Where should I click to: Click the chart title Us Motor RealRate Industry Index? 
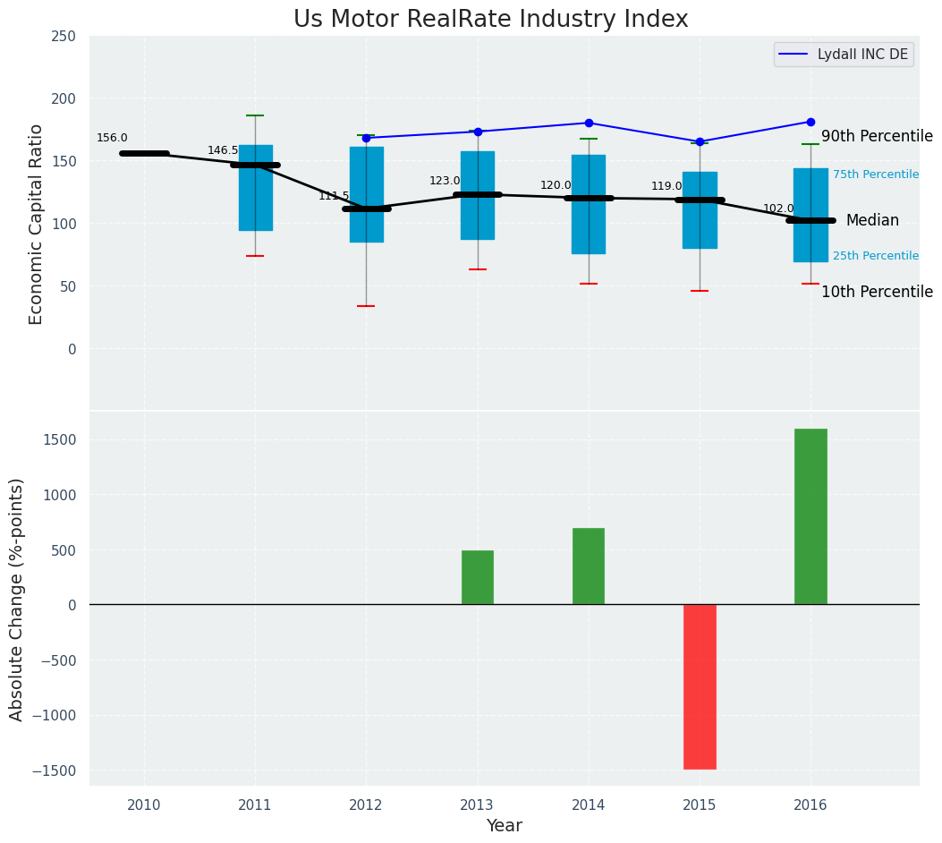(490, 20)
